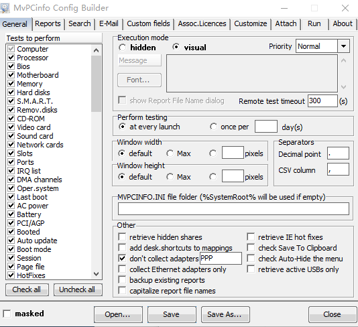The width and height of the screenshot is (358, 327).
Task: Click the Open... button
Action: coord(118,314)
